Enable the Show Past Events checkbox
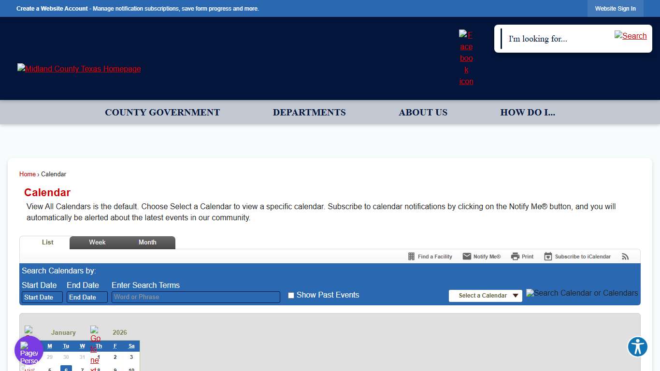 click(x=291, y=295)
